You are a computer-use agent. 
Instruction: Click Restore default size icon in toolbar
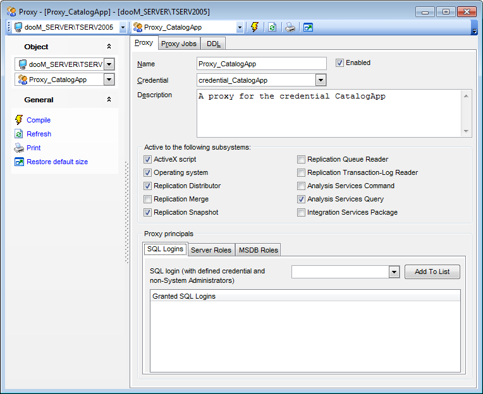click(308, 27)
